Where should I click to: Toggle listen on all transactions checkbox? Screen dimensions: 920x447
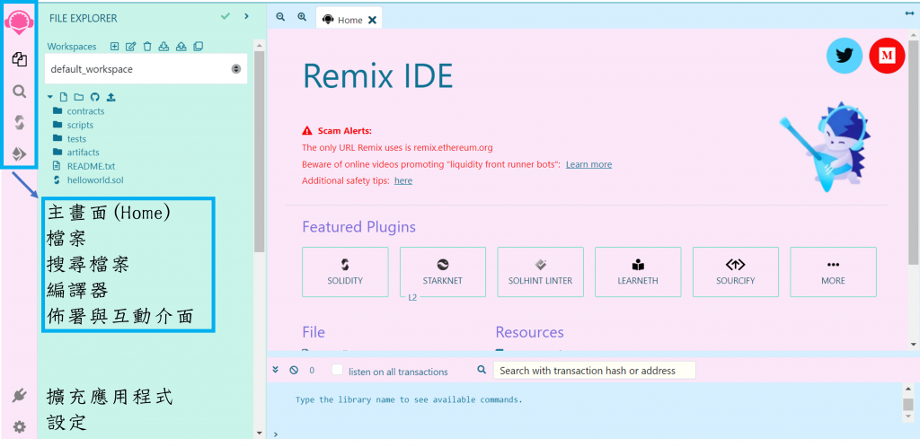pyautogui.click(x=337, y=370)
